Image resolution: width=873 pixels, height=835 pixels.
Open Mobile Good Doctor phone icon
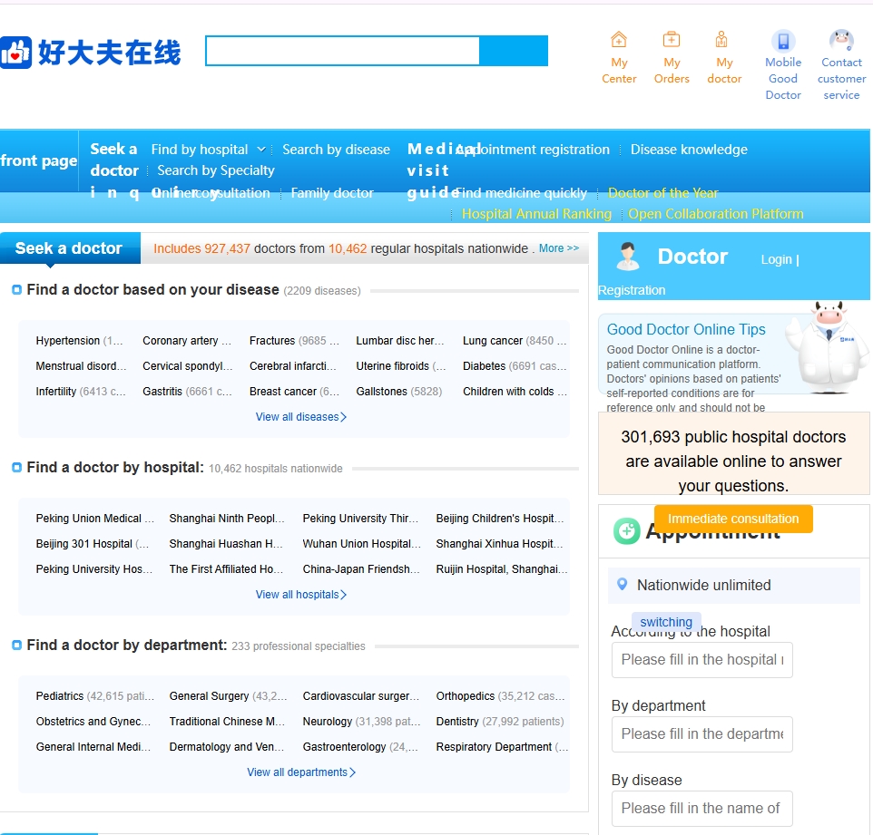tap(783, 41)
